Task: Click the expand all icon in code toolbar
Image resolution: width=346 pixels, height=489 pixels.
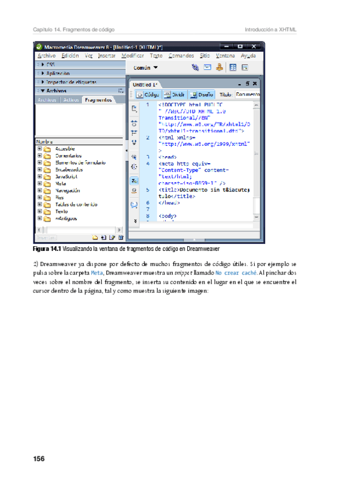Action: point(134,142)
